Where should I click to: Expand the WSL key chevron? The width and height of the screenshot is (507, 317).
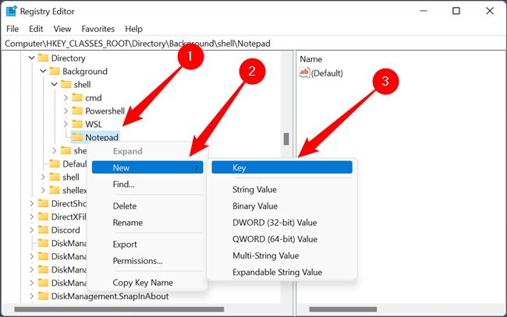66,124
